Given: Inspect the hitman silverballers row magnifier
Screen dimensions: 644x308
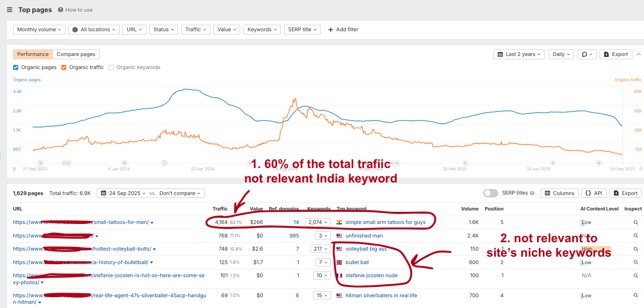Looking at the screenshot, I should pyautogui.click(x=636, y=295).
